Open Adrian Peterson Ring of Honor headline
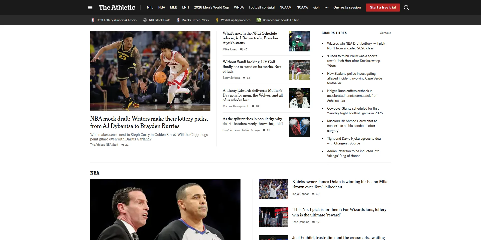 (x=353, y=153)
